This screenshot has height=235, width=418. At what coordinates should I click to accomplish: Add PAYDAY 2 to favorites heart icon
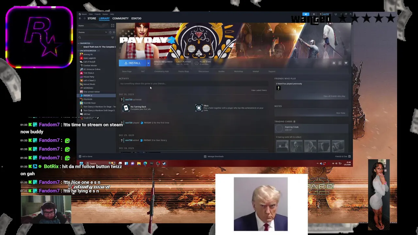346,63
